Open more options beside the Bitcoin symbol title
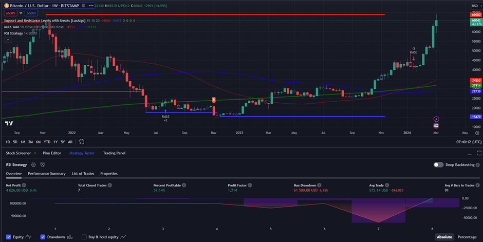Image resolution: width=483 pixels, height=242 pixels. tap(90, 6)
